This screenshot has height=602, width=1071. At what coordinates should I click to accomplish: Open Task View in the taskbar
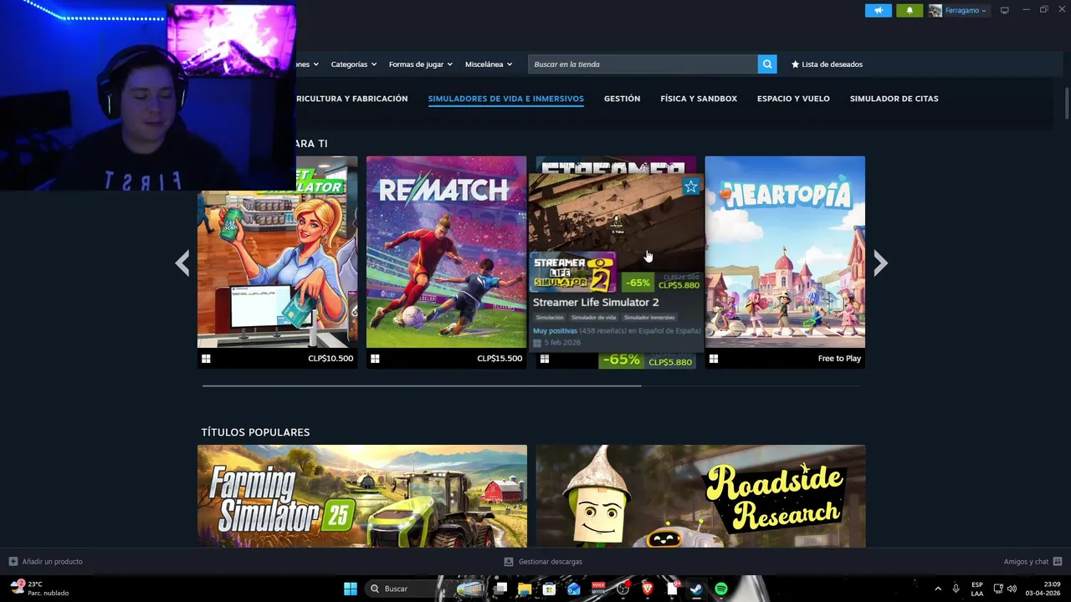tap(500, 589)
